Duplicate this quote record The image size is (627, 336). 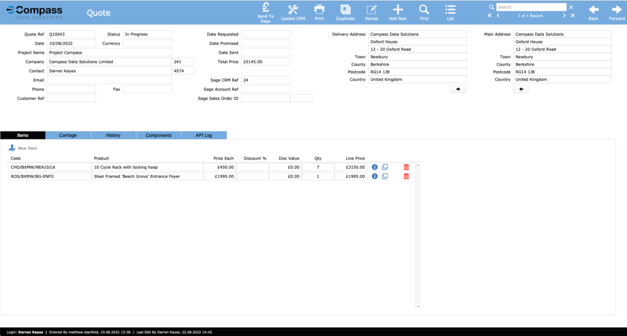345,11
